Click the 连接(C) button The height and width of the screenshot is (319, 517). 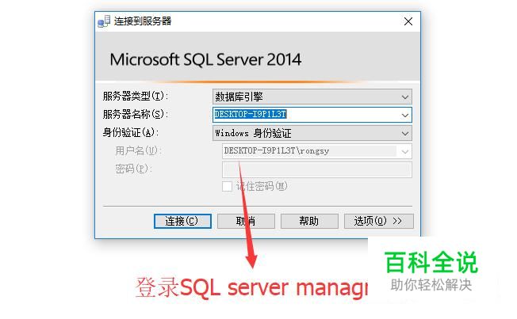tap(182, 221)
